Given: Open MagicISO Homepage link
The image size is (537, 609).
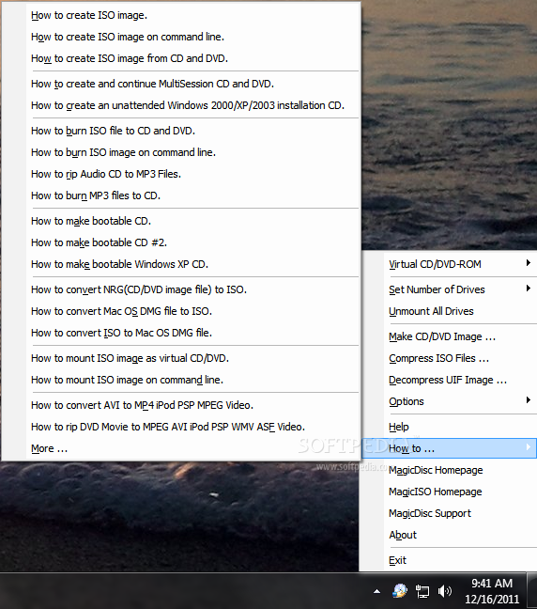Looking at the screenshot, I should point(450,492).
